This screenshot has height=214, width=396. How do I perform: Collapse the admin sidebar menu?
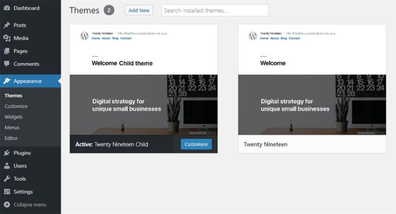25,204
